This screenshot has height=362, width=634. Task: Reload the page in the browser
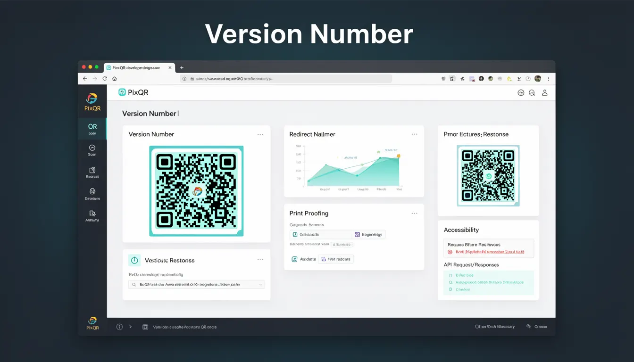[x=105, y=79]
